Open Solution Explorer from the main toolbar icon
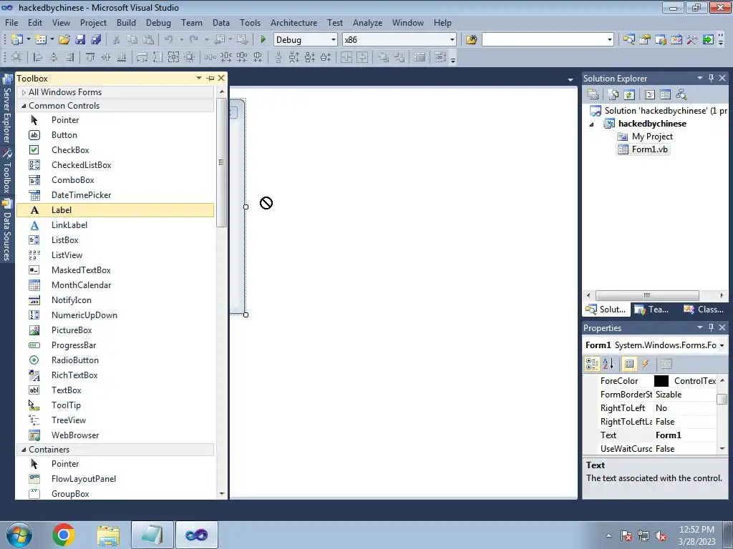 [x=629, y=40]
